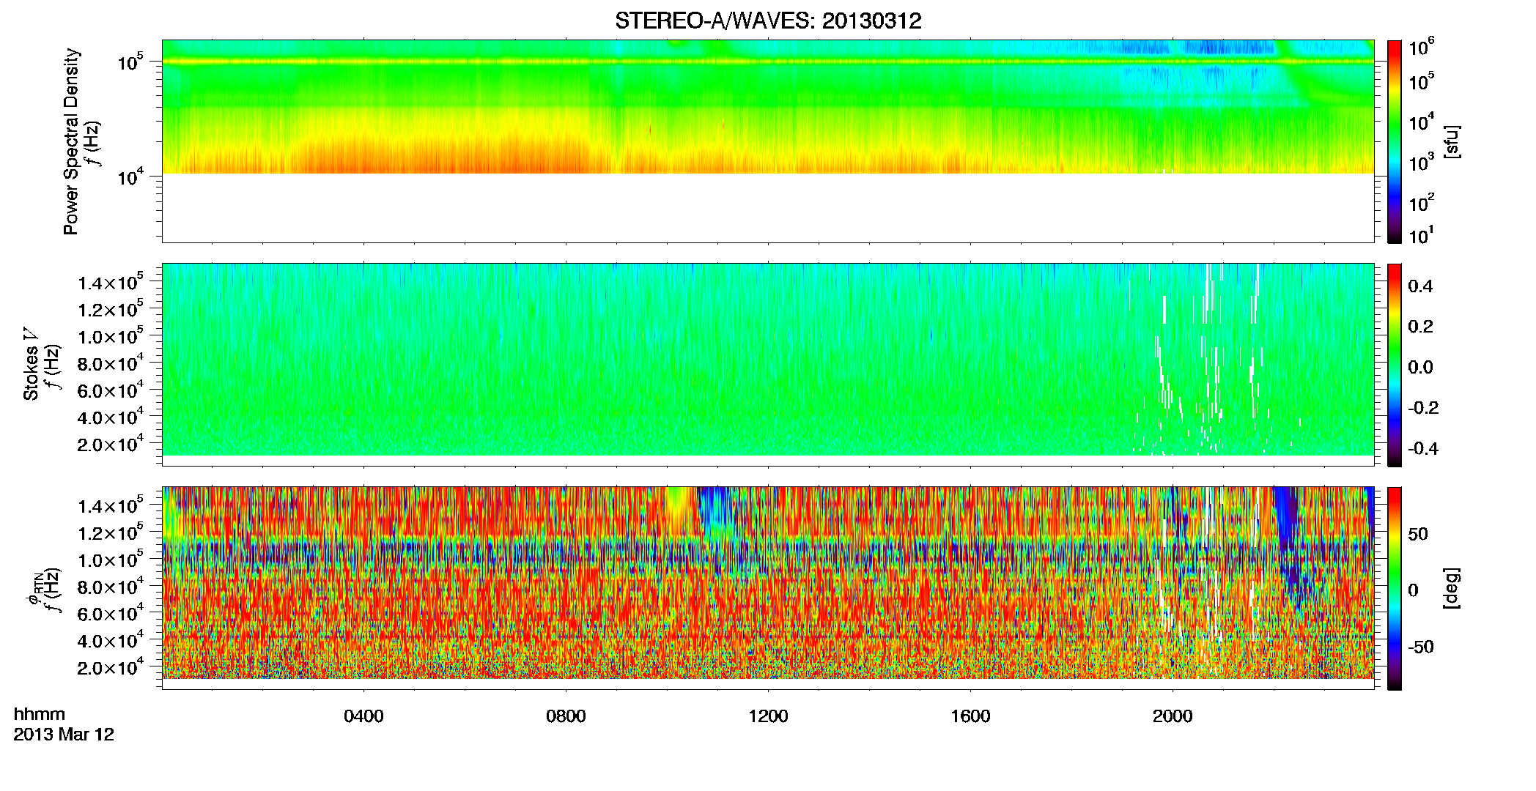Click the 2000 time axis label
This screenshot has width=1536, height=791.
(1173, 716)
